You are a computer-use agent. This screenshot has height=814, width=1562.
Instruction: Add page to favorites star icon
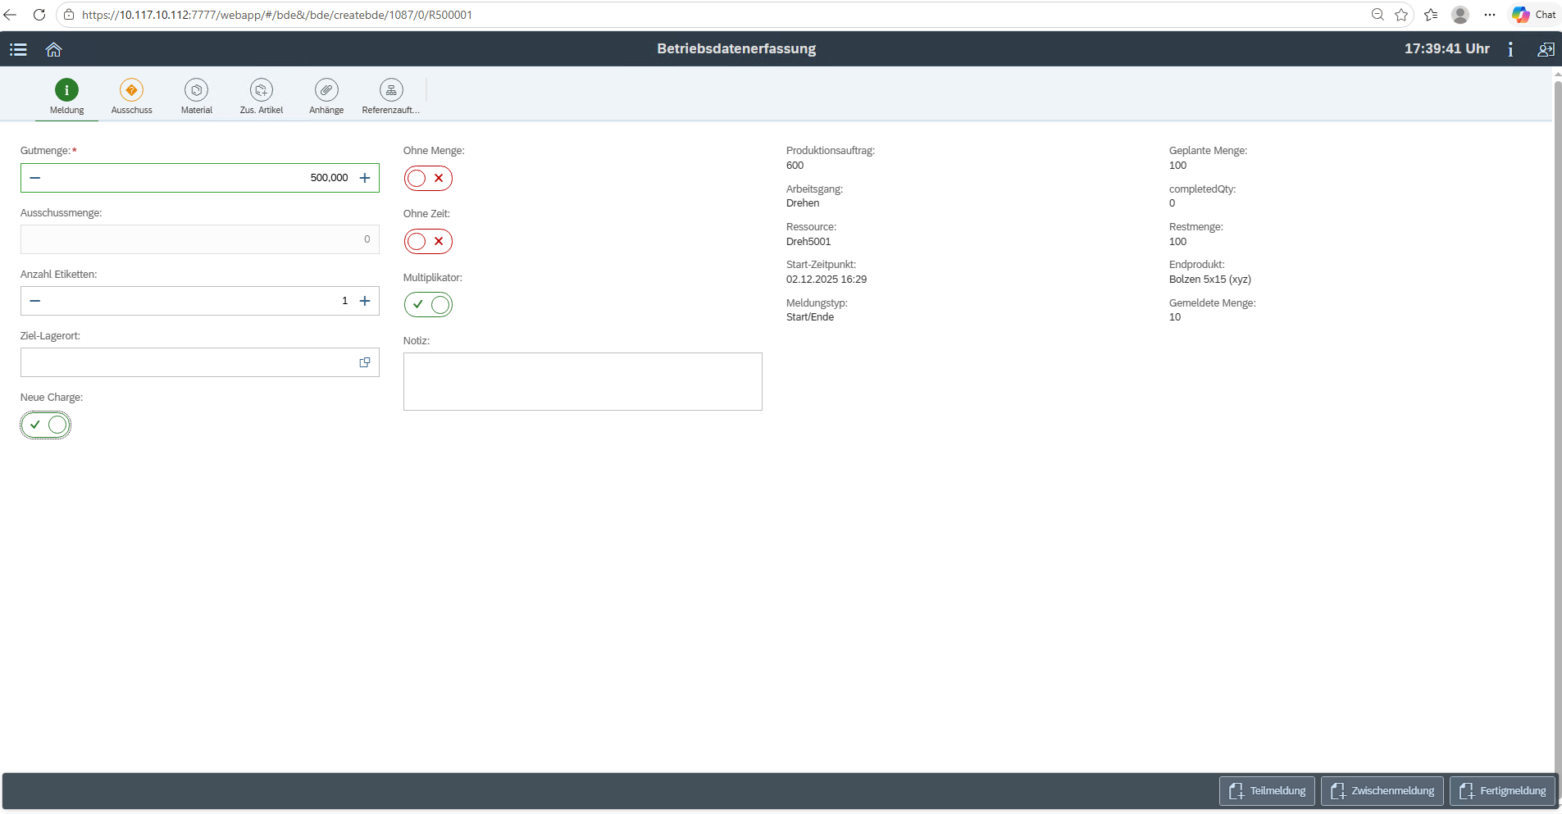1401,15
